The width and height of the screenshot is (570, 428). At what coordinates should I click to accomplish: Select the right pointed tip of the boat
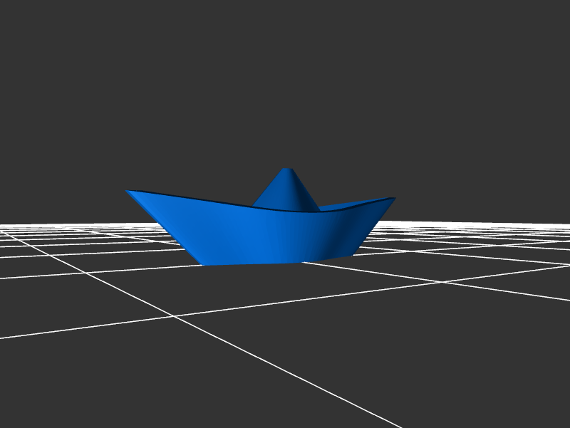pos(393,199)
